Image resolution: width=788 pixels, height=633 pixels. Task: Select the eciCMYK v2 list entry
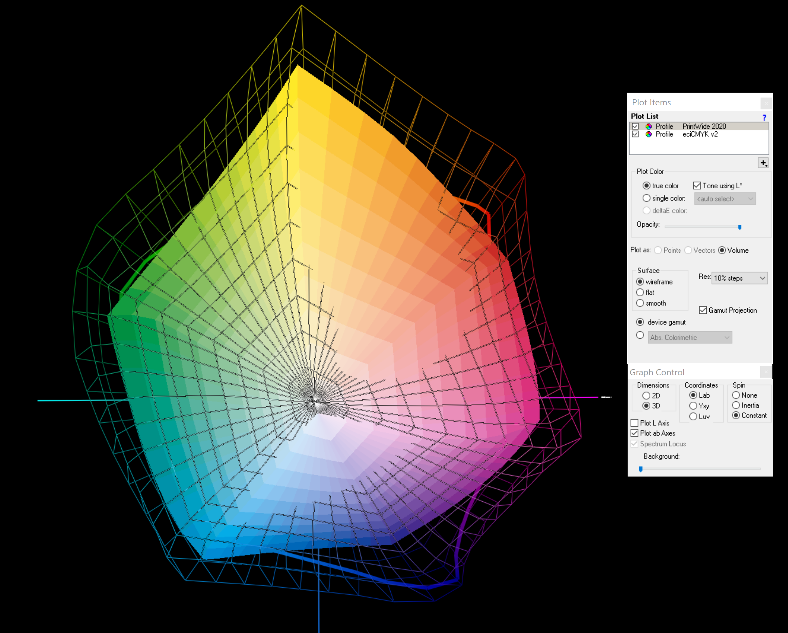coord(700,134)
